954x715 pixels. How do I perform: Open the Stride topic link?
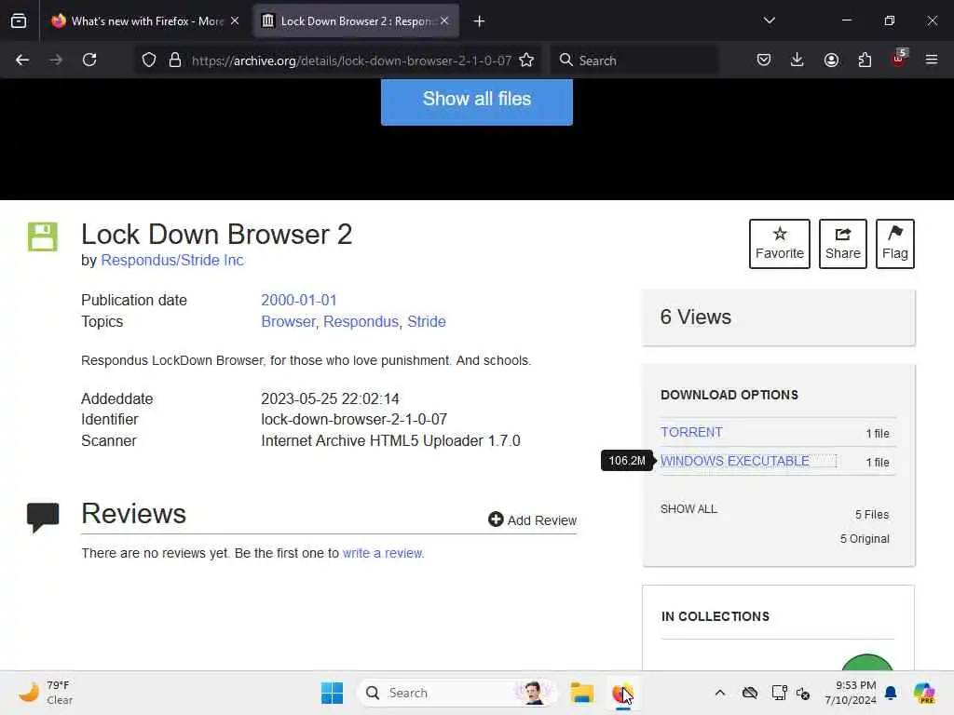coord(427,321)
